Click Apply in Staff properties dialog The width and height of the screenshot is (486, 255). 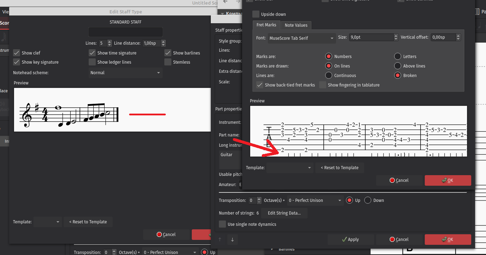click(x=351, y=240)
